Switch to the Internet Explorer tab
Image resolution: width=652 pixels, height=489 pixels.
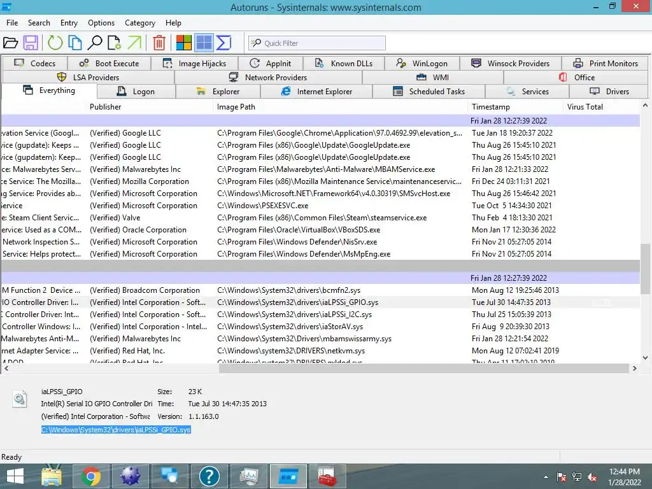click(316, 92)
